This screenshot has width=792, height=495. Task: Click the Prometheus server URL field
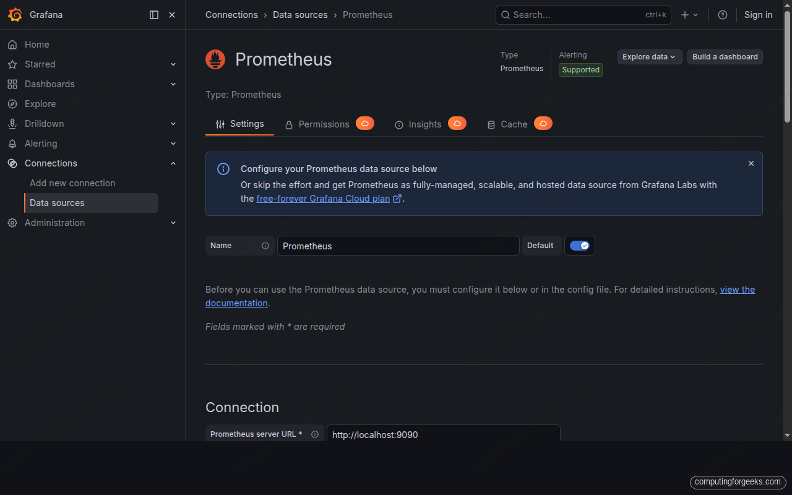click(443, 434)
